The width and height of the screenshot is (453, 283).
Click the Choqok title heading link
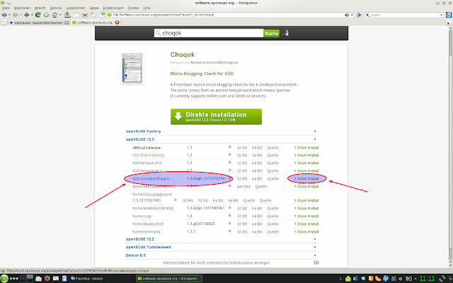[183, 54]
